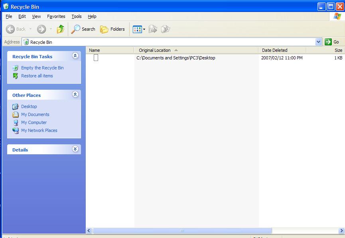Image resolution: width=345 pixels, height=238 pixels.
Task: Open the Views dropdown arrow
Action: [144, 29]
